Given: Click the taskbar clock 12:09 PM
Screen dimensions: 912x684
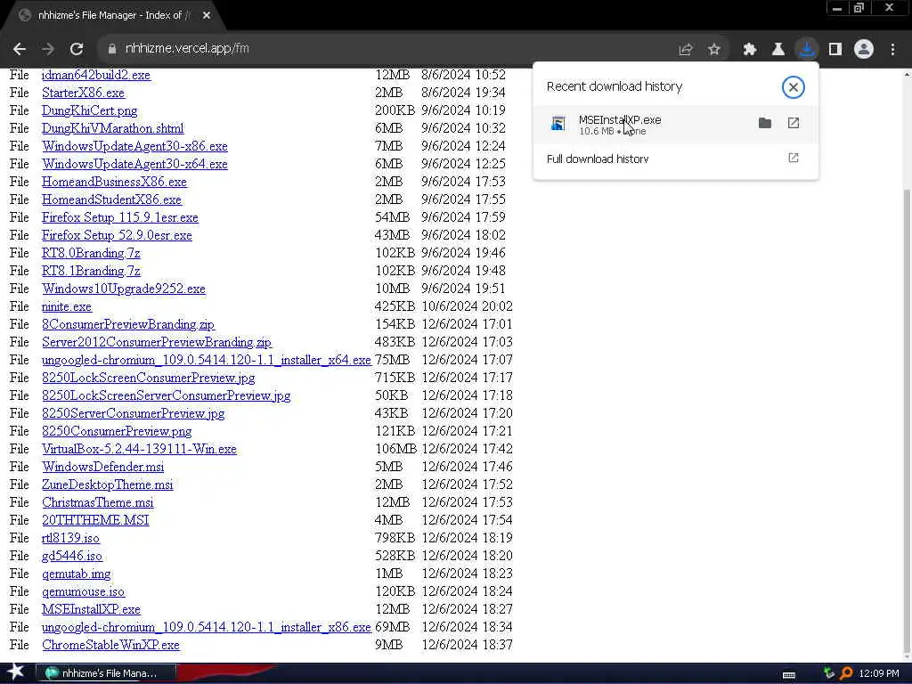Looking at the screenshot, I should (878, 673).
